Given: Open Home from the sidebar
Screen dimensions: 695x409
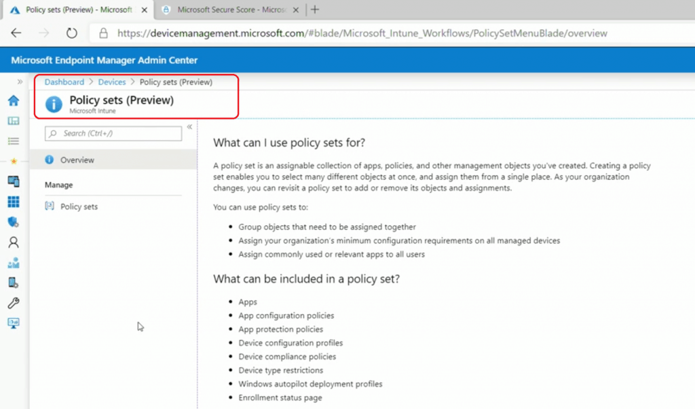Looking at the screenshot, I should click(x=14, y=100).
